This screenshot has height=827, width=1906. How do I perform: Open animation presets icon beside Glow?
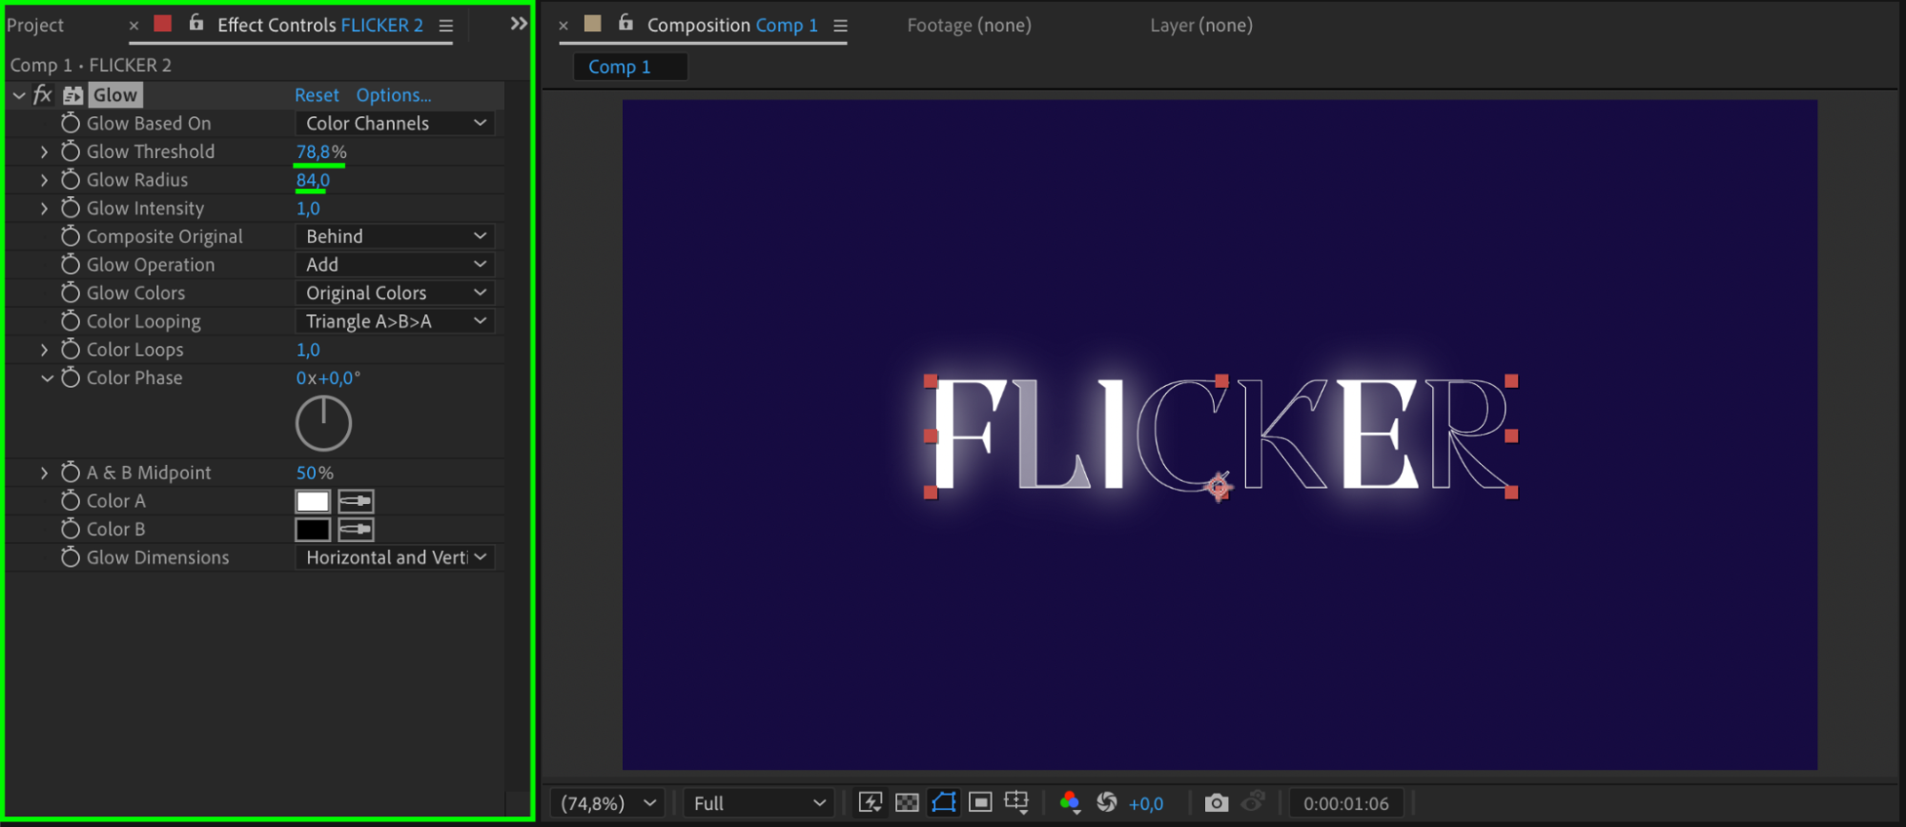[x=73, y=95]
